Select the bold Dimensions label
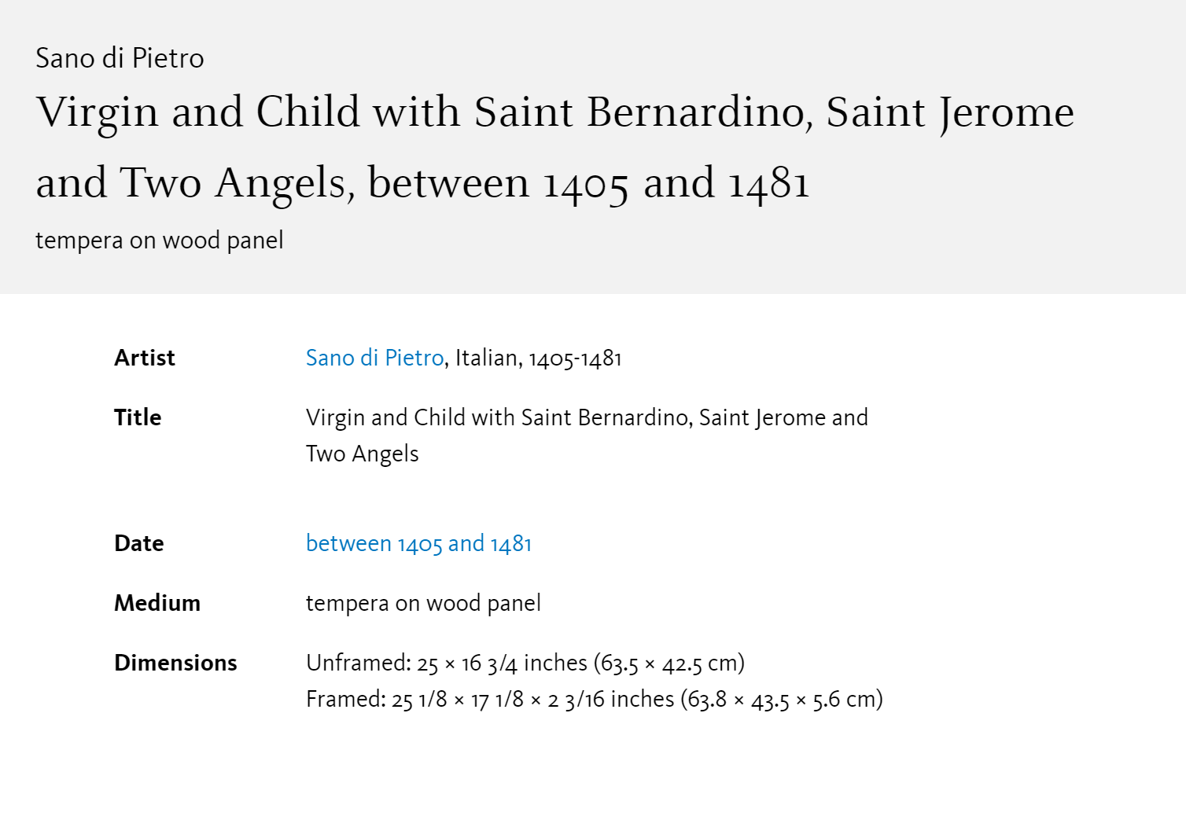Screen dimensions: 1186x838 [x=175, y=663]
